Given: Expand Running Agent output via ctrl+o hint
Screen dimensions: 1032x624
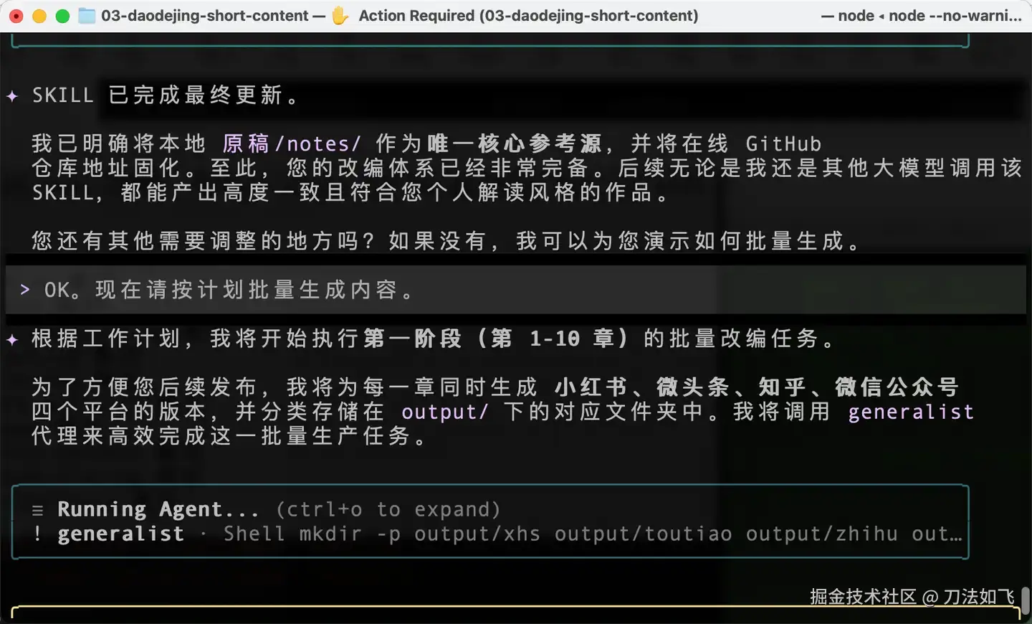Looking at the screenshot, I should [388, 509].
